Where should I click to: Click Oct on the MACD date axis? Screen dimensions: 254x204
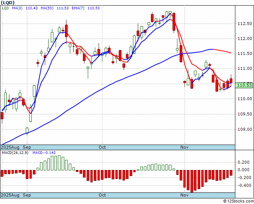(x=102, y=195)
